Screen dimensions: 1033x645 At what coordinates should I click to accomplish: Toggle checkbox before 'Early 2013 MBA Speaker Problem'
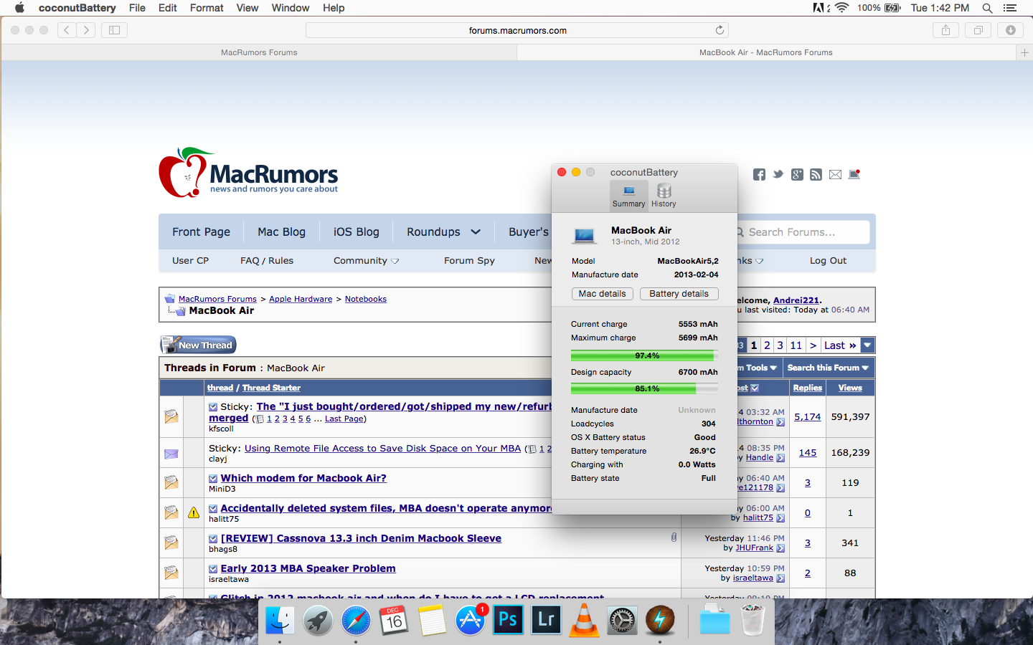coord(213,568)
